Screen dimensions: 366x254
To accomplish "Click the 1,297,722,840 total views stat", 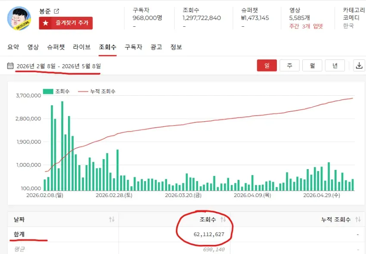I will tap(202, 18).
